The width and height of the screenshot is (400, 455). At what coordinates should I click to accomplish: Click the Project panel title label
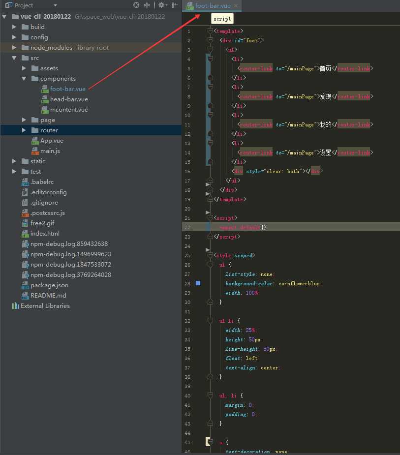24,5
